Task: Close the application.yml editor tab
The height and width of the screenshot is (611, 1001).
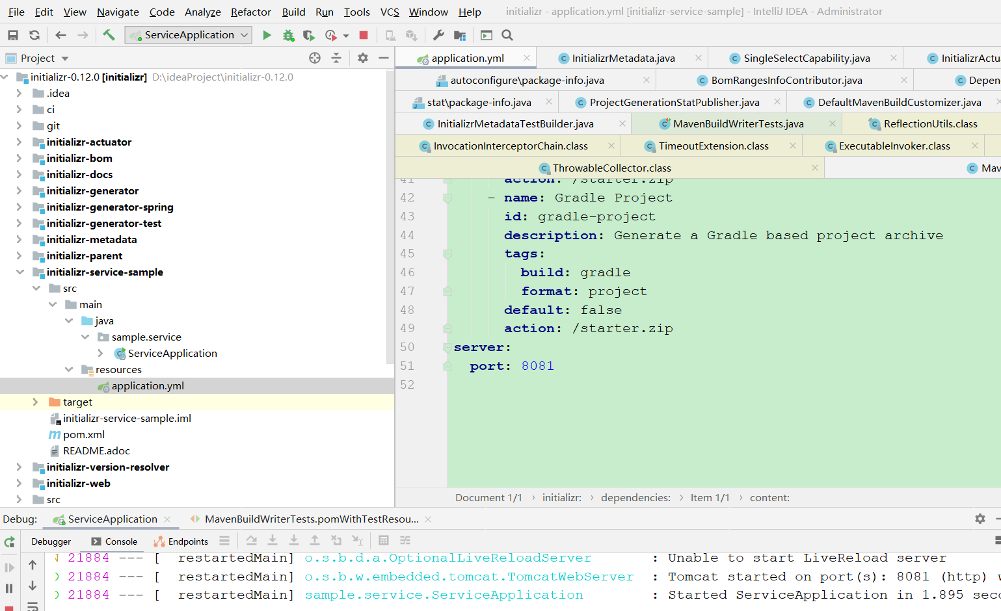Action: pos(527,58)
